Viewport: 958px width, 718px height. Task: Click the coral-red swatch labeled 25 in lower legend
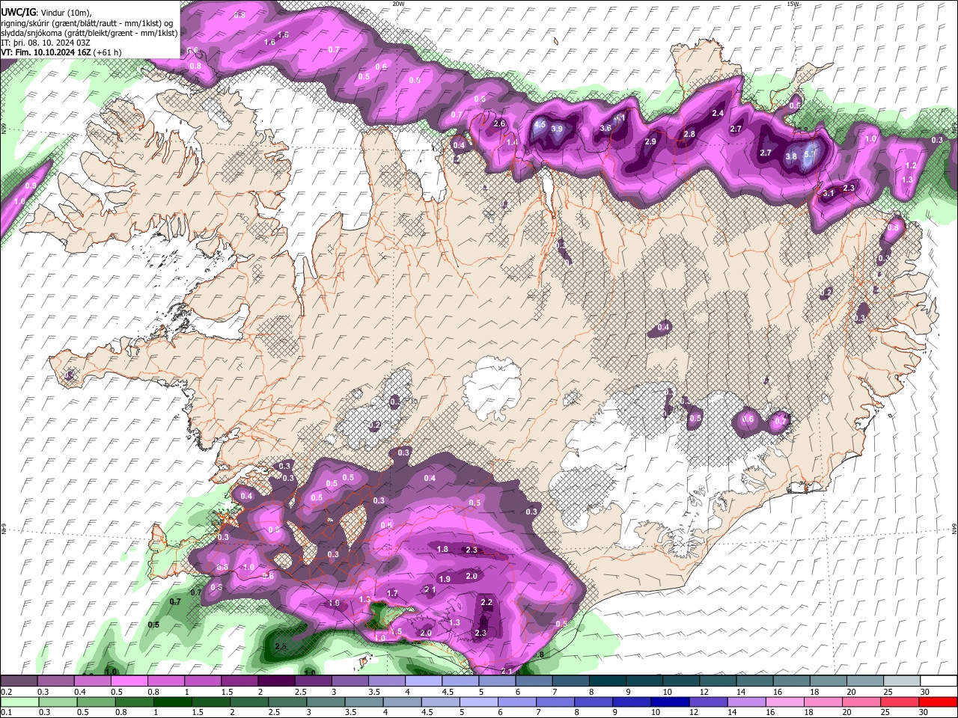900,702
